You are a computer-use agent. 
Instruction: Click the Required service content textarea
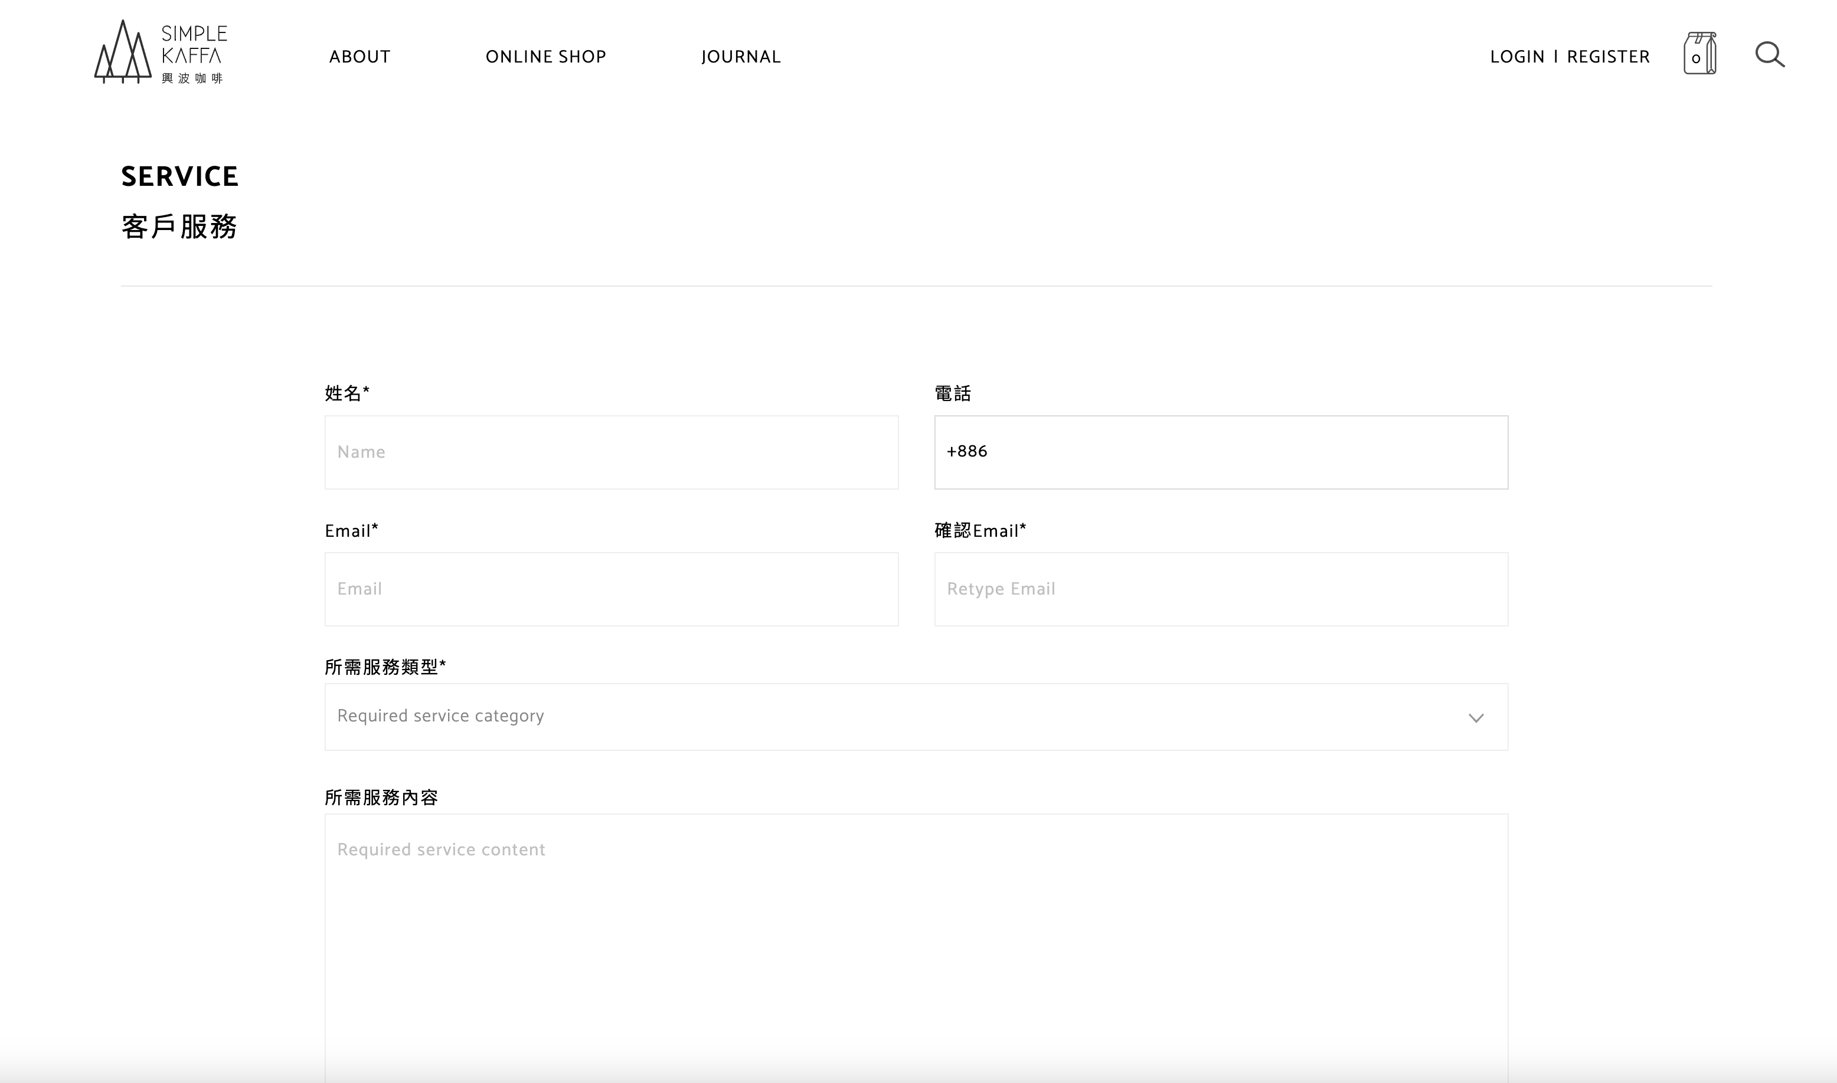click(916, 941)
